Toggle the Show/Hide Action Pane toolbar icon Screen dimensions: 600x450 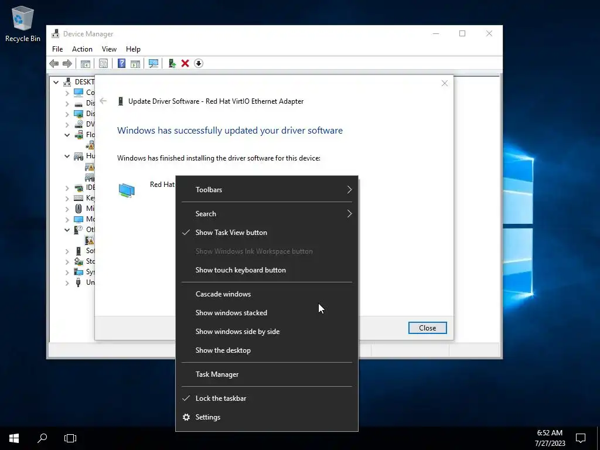click(135, 63)
